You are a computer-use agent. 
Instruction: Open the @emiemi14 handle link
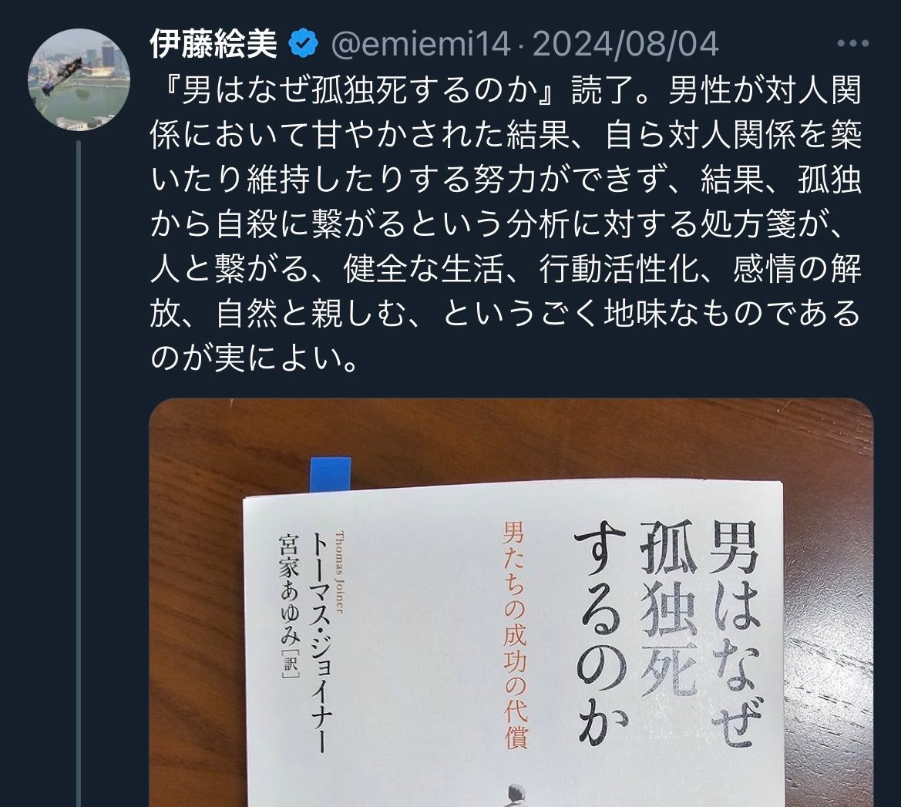coord(421,44)
